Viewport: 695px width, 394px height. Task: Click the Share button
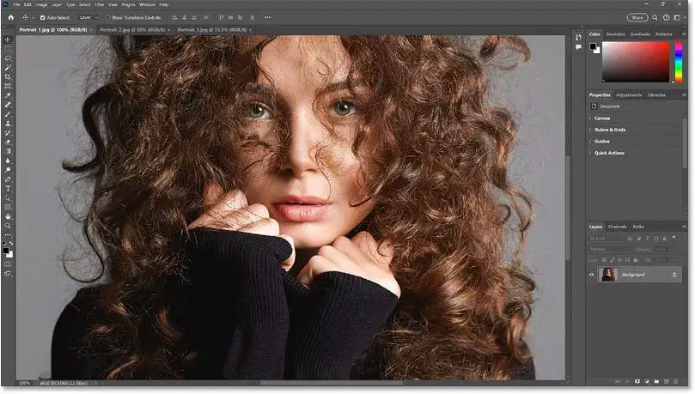tap(637, 16)
